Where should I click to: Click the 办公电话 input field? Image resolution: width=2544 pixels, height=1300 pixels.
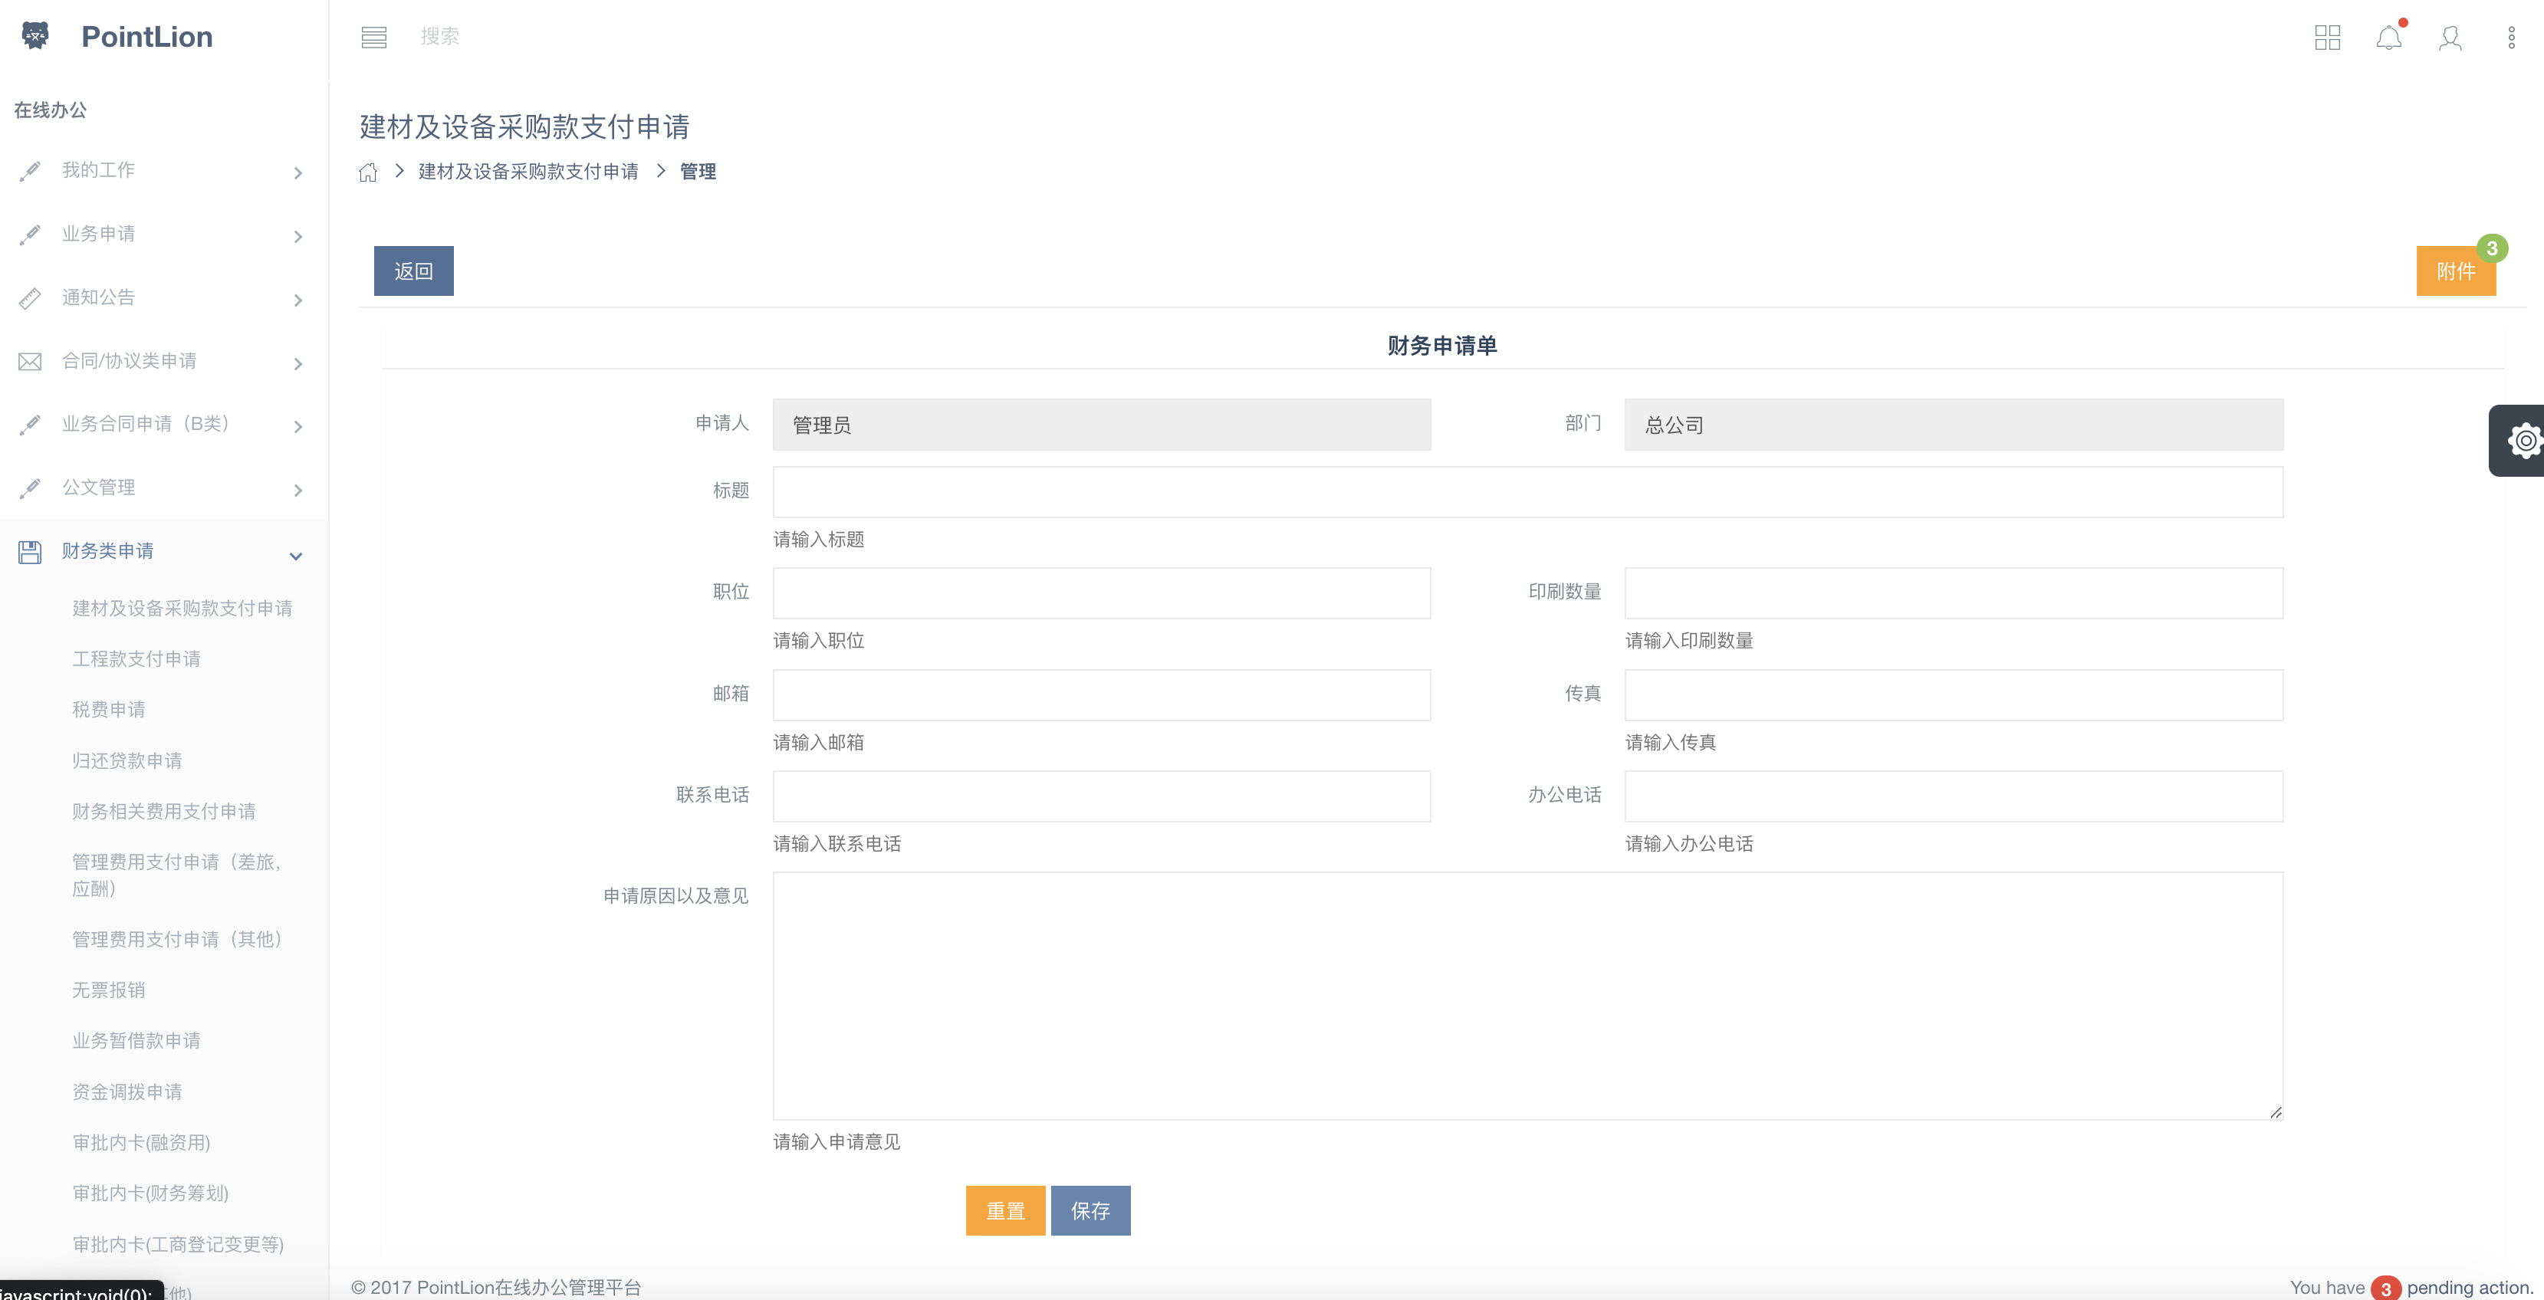(x=1954, y=796)
